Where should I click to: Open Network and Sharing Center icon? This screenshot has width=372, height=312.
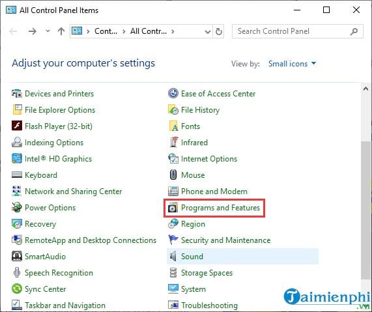[16, 191]
